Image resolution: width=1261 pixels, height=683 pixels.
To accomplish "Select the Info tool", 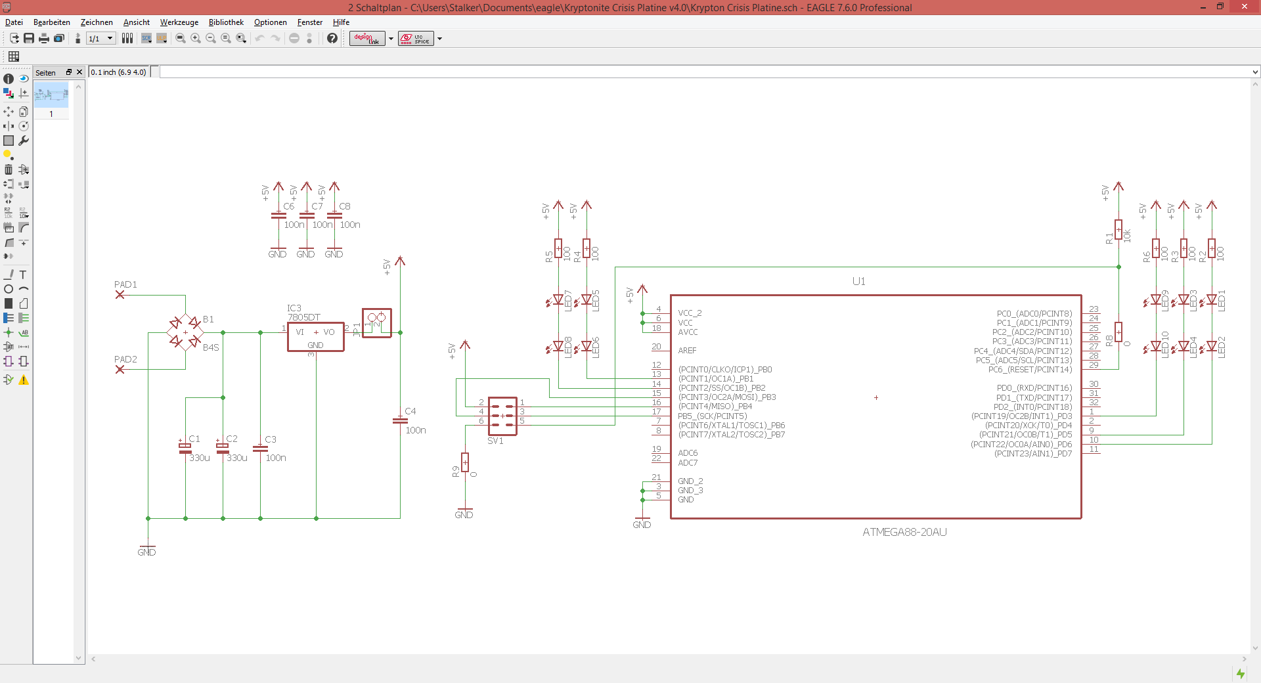I will click(x=9, y=79).
